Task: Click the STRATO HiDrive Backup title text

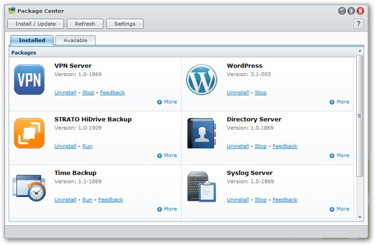Action: click(x=93, y=120)
